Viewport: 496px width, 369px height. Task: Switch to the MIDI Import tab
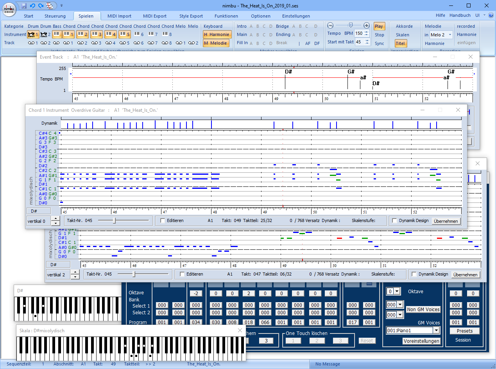tap(119, 16)
